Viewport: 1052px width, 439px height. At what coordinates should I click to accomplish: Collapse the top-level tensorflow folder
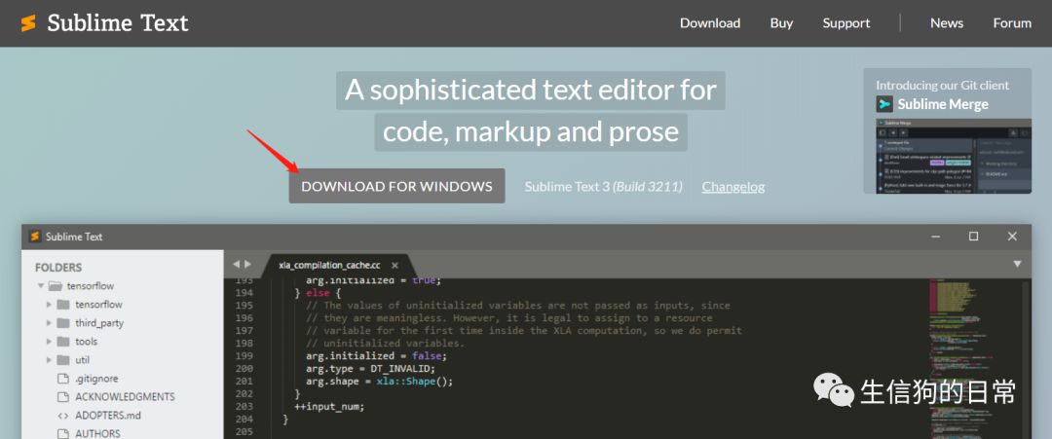point(41,285)
